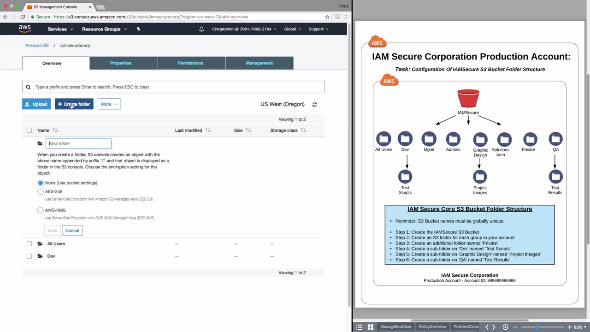The height and width of the screenshot is (332, 590).
Task: Go back in the browser
Action: (x=6, y=17)
